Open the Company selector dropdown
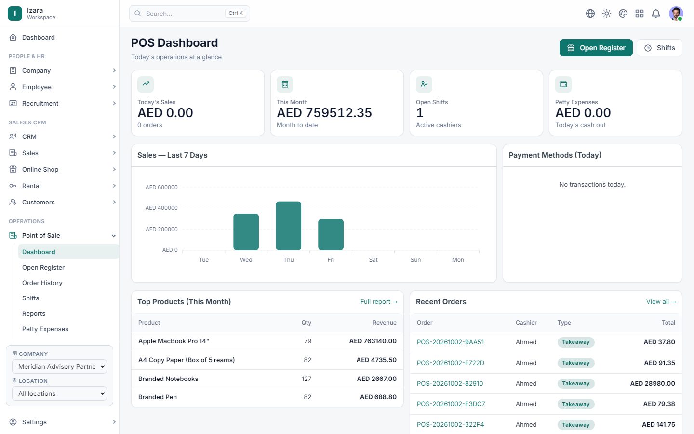This screenshot has height=434, width=694. [x=59, y=366]
